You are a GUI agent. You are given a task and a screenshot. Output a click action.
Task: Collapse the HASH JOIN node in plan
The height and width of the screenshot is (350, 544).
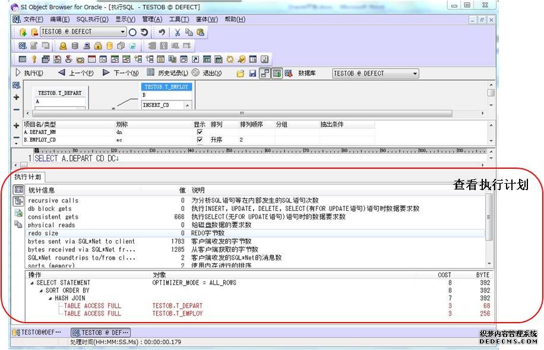tap(50, 298)
